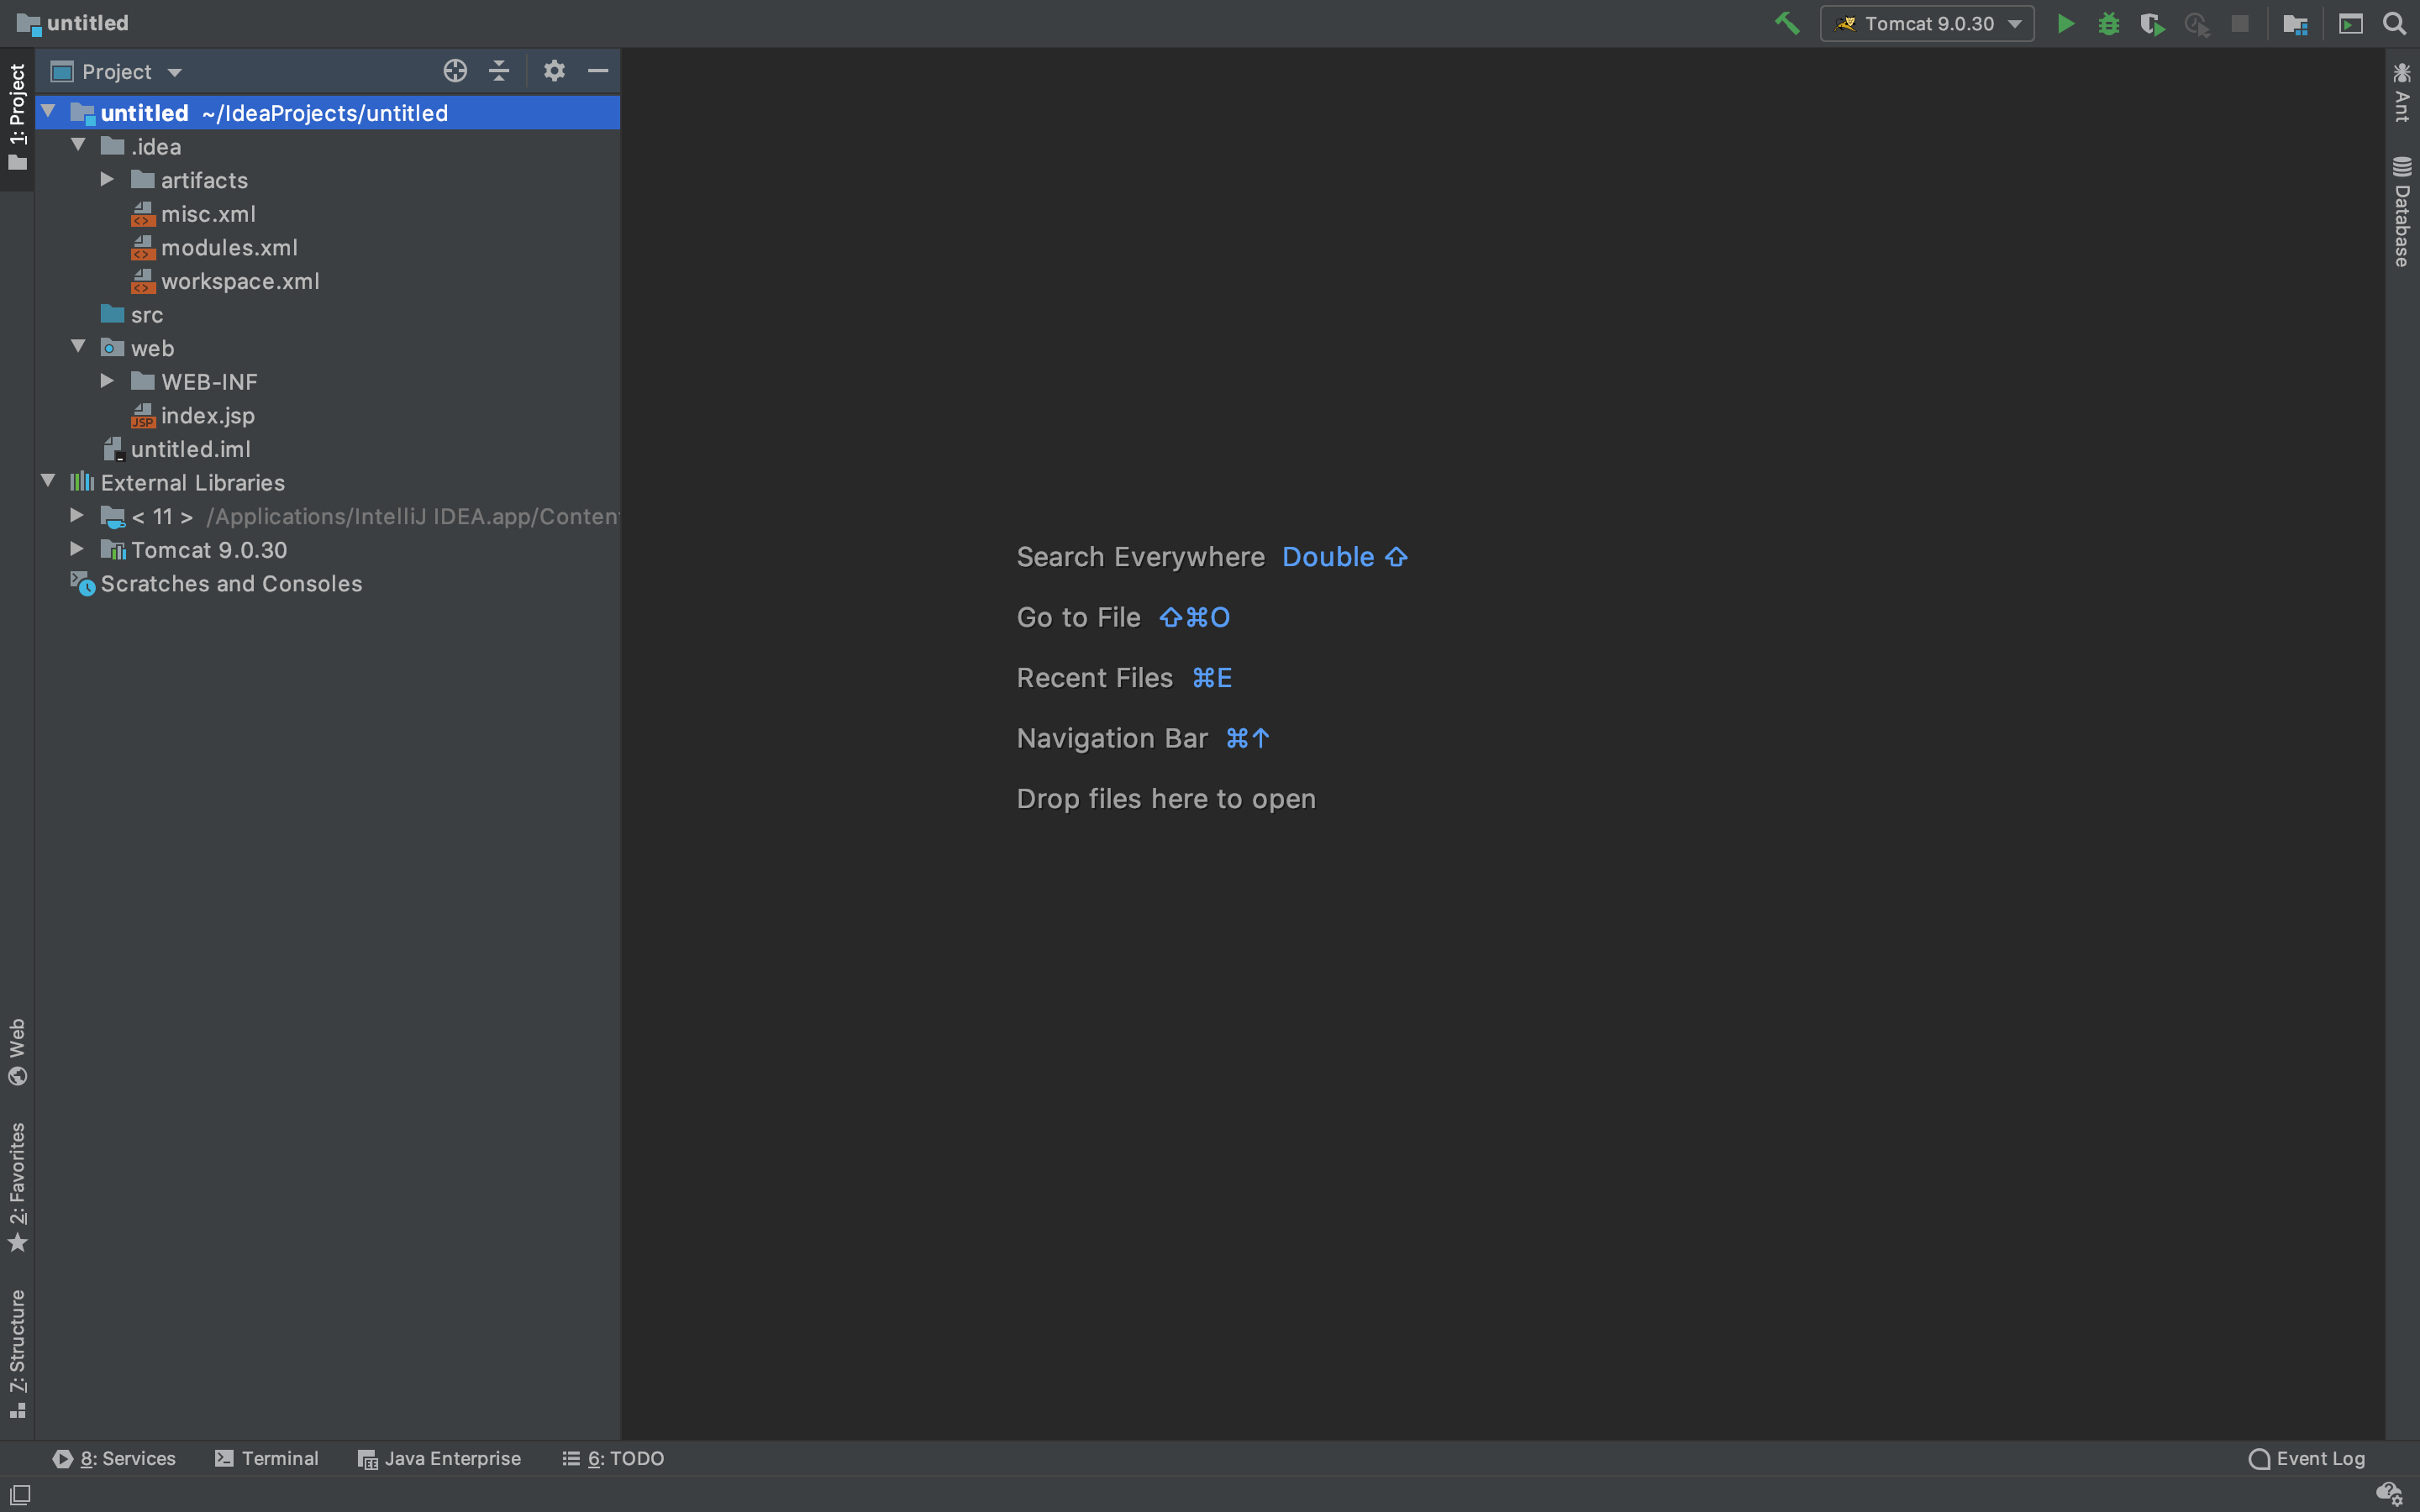Click the green Run button
Viewport: 2420px width, 1512px height.
coord(2065,24)
